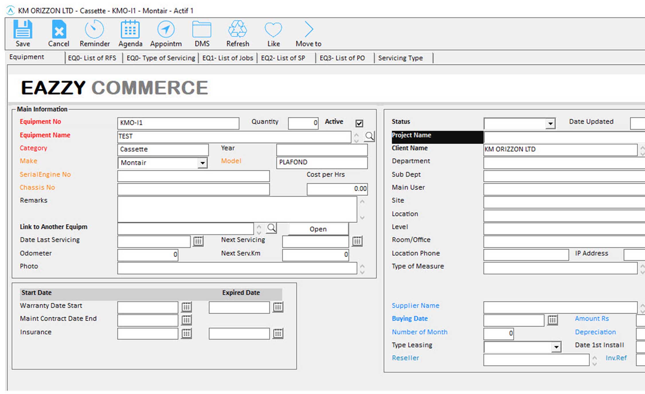Screen dimensions: 645x394
Task: Click the Equipment Name field TEST
Action: 234,137
